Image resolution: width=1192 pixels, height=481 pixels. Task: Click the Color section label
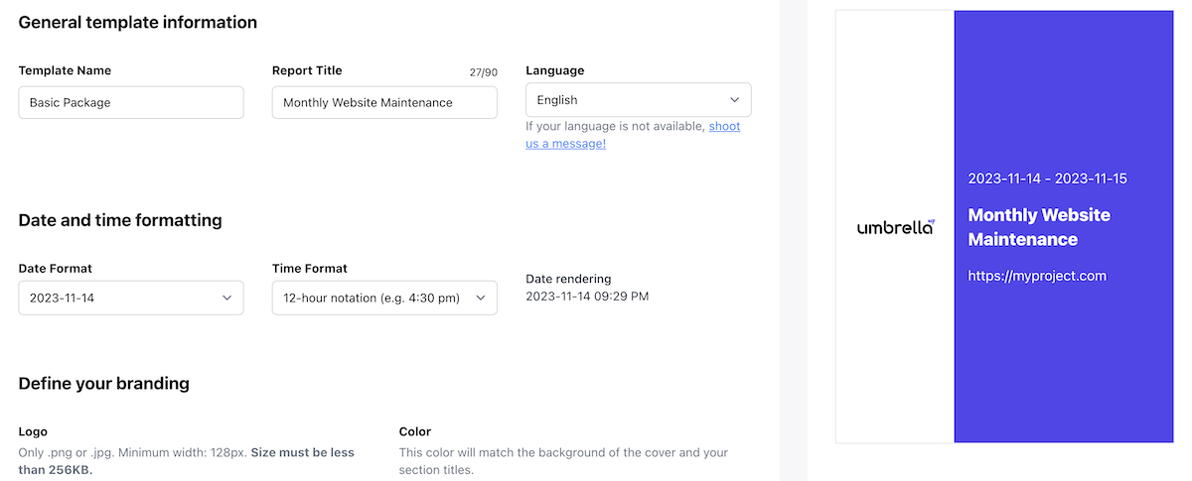point(414,431)
